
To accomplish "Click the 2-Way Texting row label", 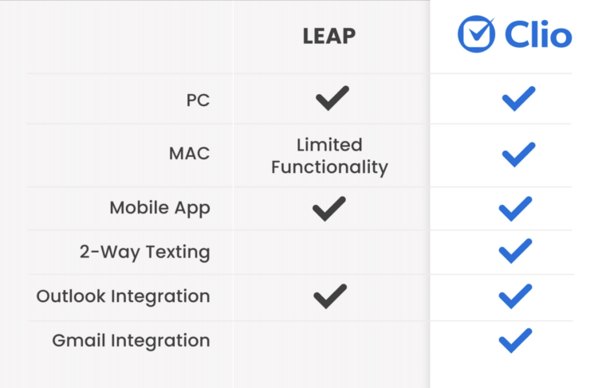I will [144, 253].
